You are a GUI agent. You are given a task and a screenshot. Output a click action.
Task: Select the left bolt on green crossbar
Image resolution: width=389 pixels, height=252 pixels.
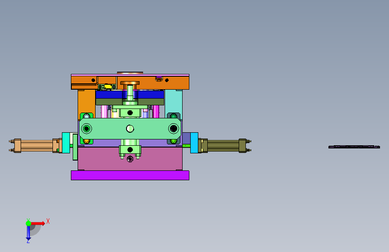pos(86,129)
